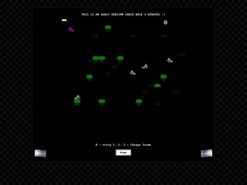The width and height of the screenshot is (247, 185).
Task: Click the magenta rabbit player sprite
Action: pos(71,29)
